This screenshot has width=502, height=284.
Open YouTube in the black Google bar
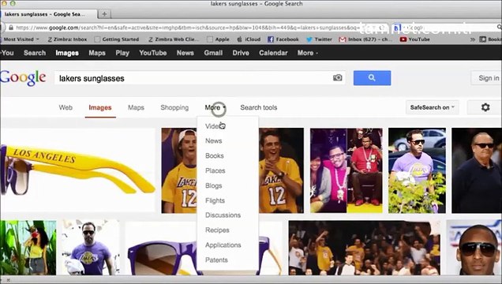tap(152, 53)
